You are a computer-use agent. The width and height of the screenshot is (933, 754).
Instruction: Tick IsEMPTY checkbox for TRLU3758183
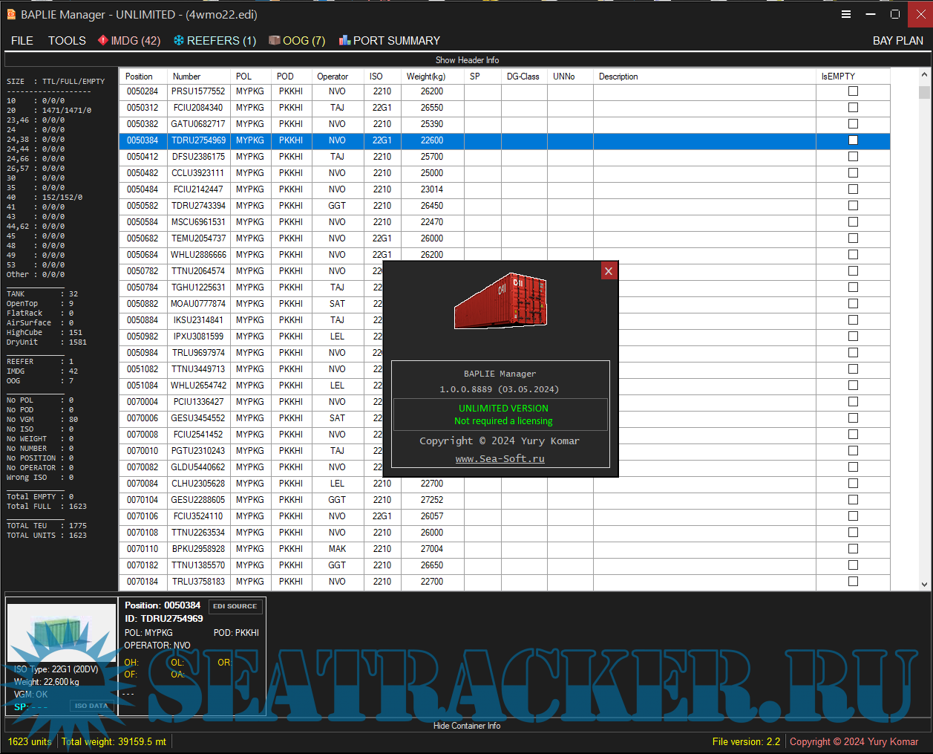[x=853, y=582]
